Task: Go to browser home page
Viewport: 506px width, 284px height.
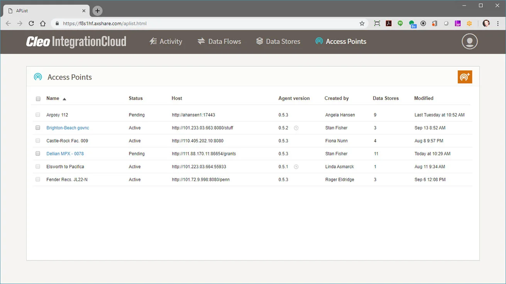Action: (x=43, y=24)
